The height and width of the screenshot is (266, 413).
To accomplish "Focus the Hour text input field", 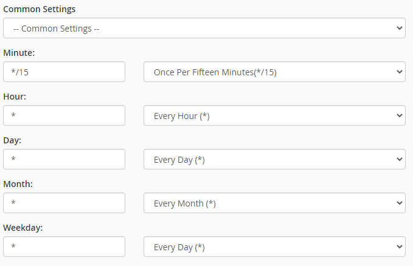I will [x=64, y=115].
